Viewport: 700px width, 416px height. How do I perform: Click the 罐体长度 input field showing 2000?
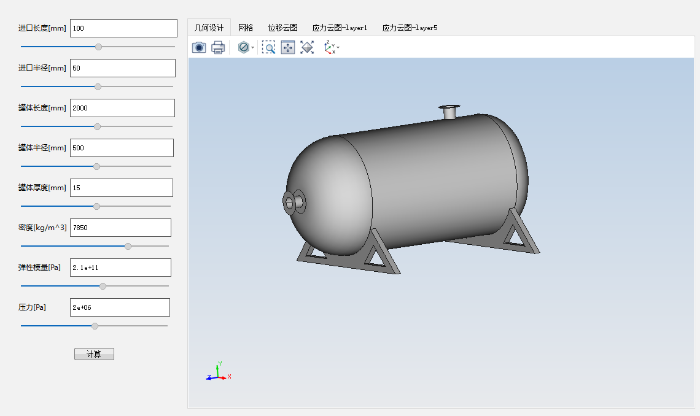(122, 108)
